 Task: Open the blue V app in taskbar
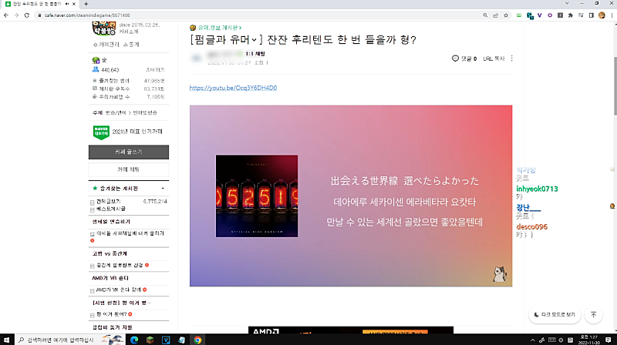166,340
